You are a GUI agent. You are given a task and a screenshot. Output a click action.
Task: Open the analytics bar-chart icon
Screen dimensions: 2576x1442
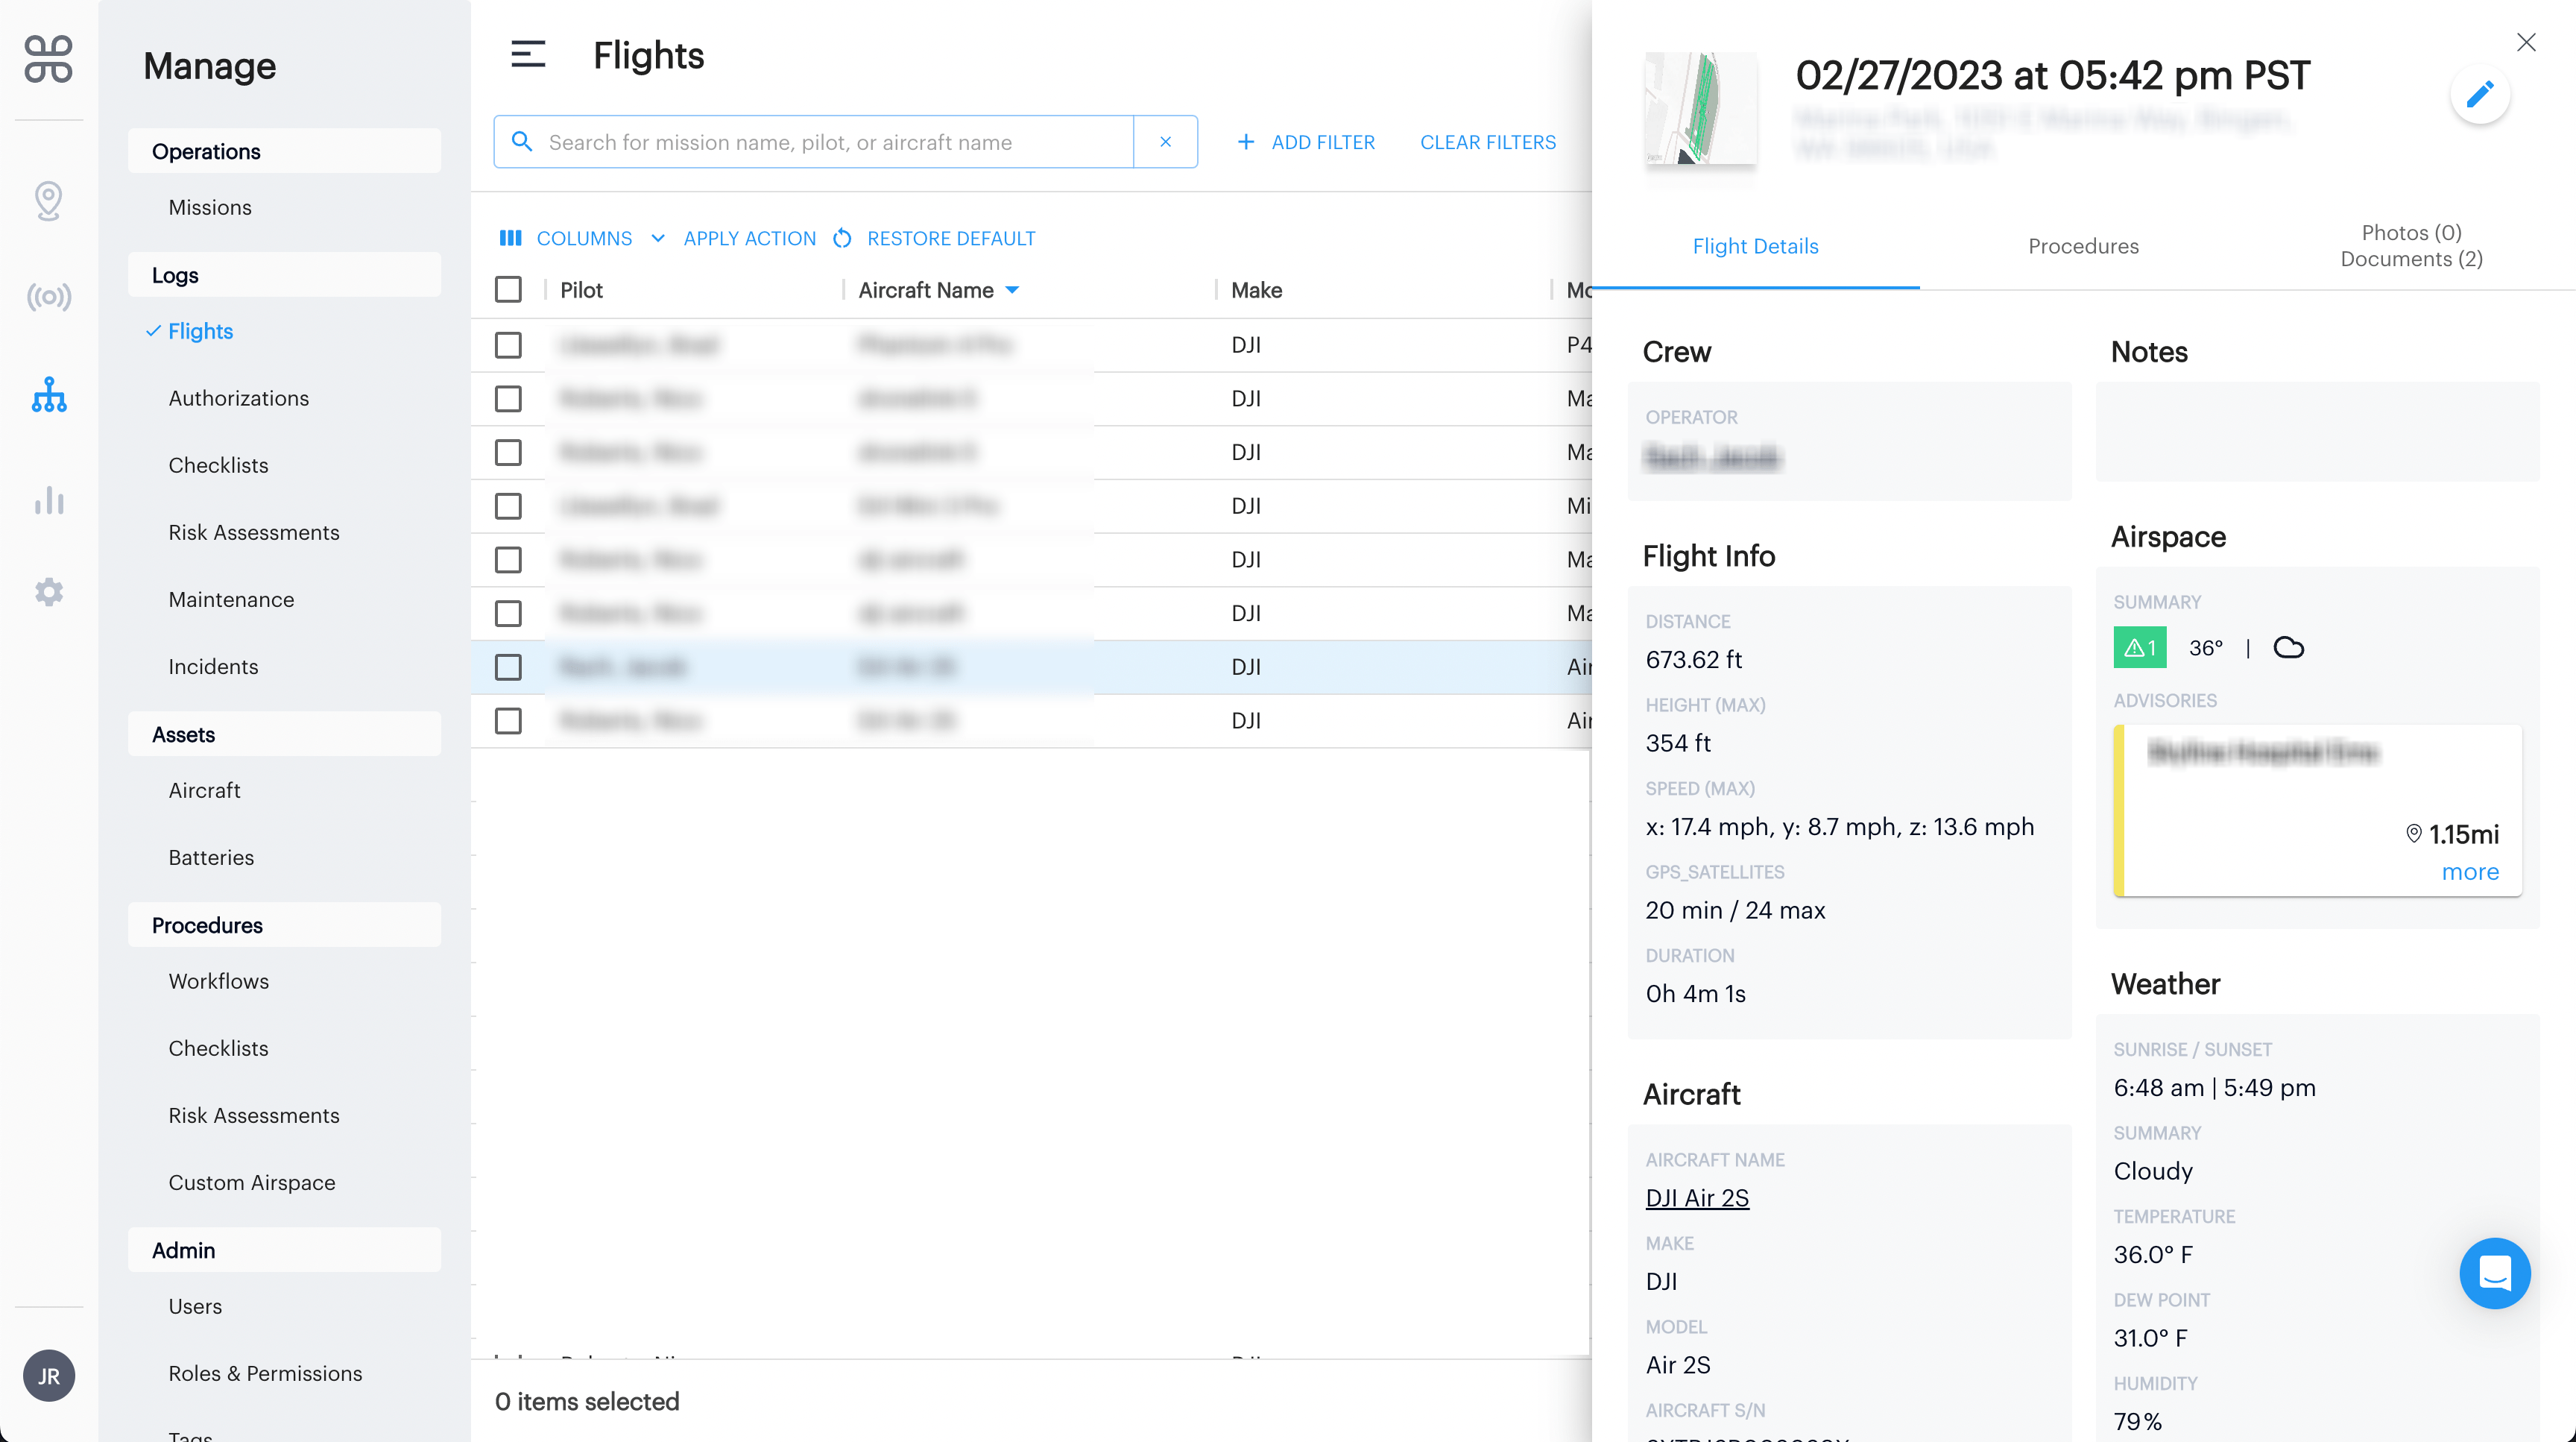tap(48, 500)
